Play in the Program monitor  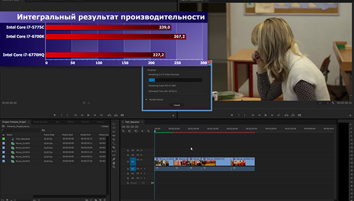point(266,115)
